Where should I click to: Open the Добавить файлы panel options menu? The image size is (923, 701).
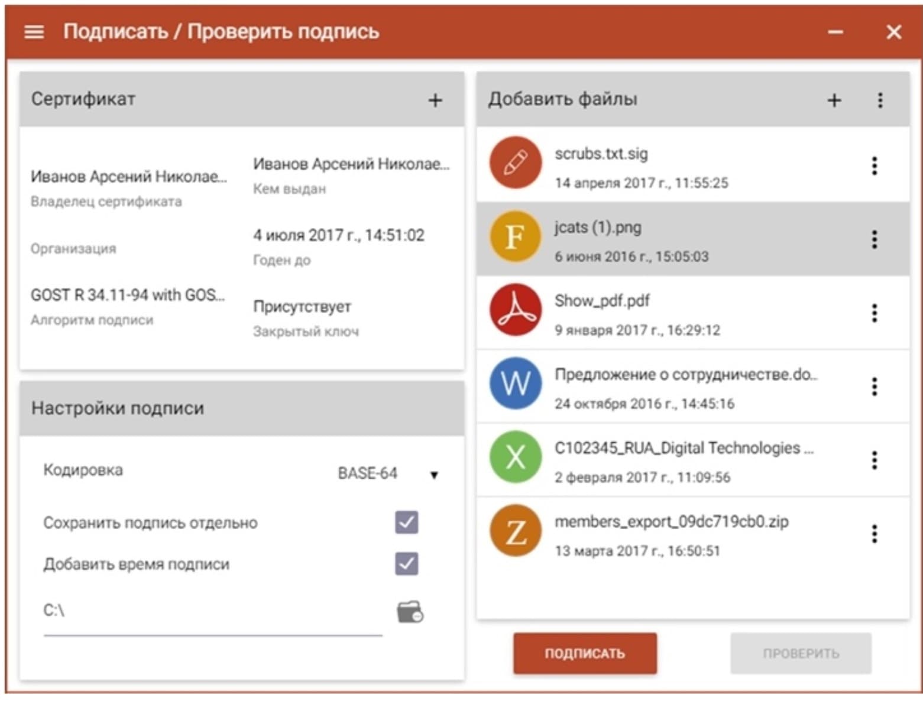pos(880,100)
